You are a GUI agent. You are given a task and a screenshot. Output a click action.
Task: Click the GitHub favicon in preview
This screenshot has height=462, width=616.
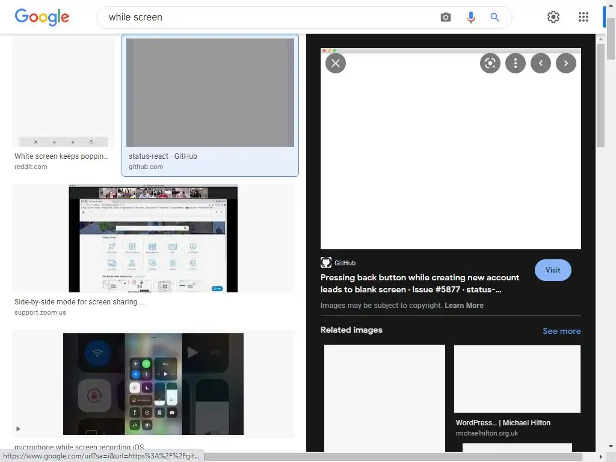click(325, 262)
